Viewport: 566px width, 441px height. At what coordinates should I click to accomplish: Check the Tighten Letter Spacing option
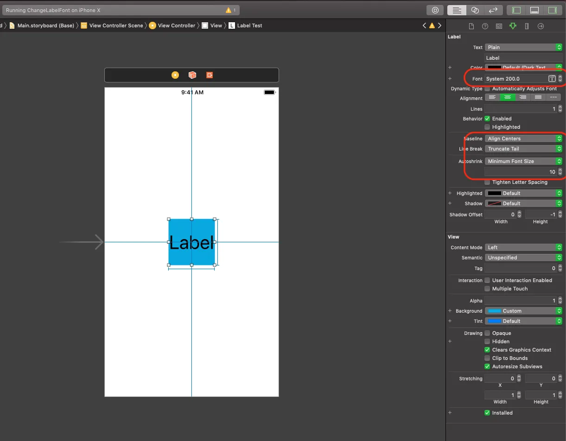[487, 182]
